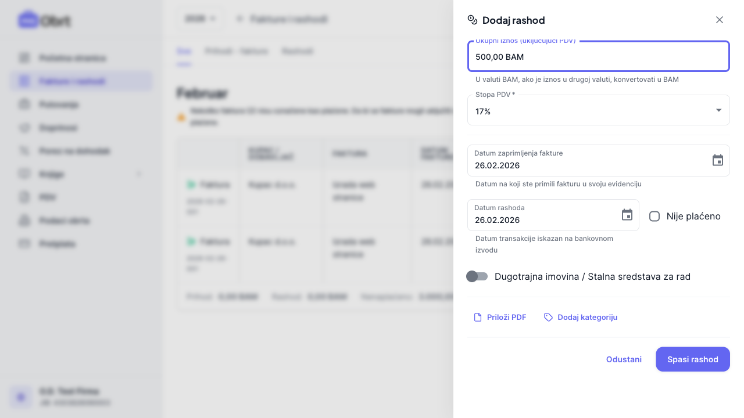
Task: Click the Priloži PDF file icon
Action: coord(478,317)
